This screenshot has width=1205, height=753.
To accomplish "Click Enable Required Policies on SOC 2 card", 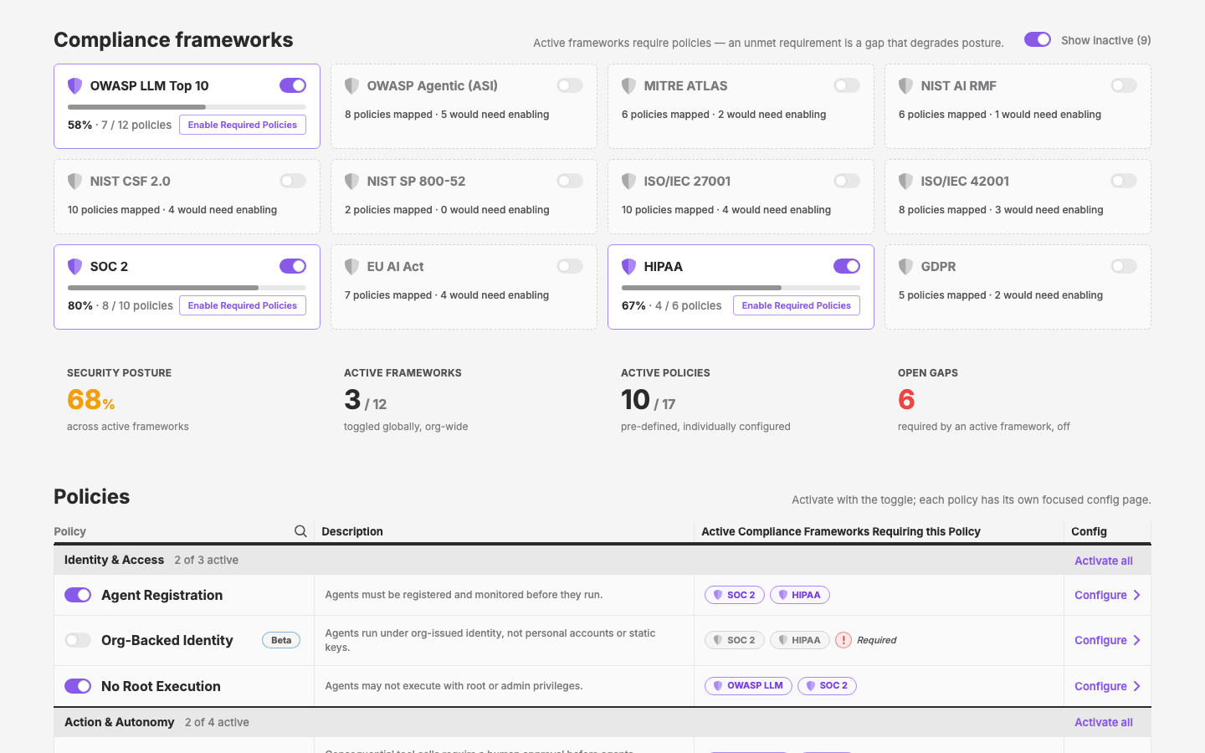I will click(x=243, y=305).
